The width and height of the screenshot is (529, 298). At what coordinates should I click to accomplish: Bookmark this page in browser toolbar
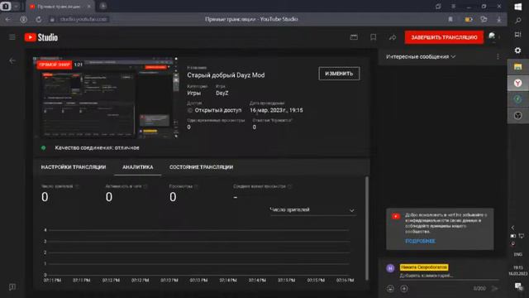point(450,19)
